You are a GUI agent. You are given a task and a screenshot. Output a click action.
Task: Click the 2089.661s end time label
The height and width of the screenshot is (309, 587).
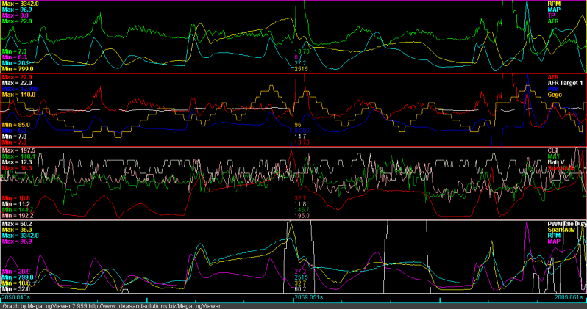click(x=570, y=298)
